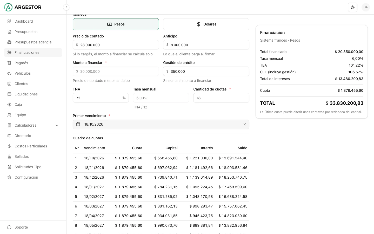Click the Vencimiento column header

point(95,148)
